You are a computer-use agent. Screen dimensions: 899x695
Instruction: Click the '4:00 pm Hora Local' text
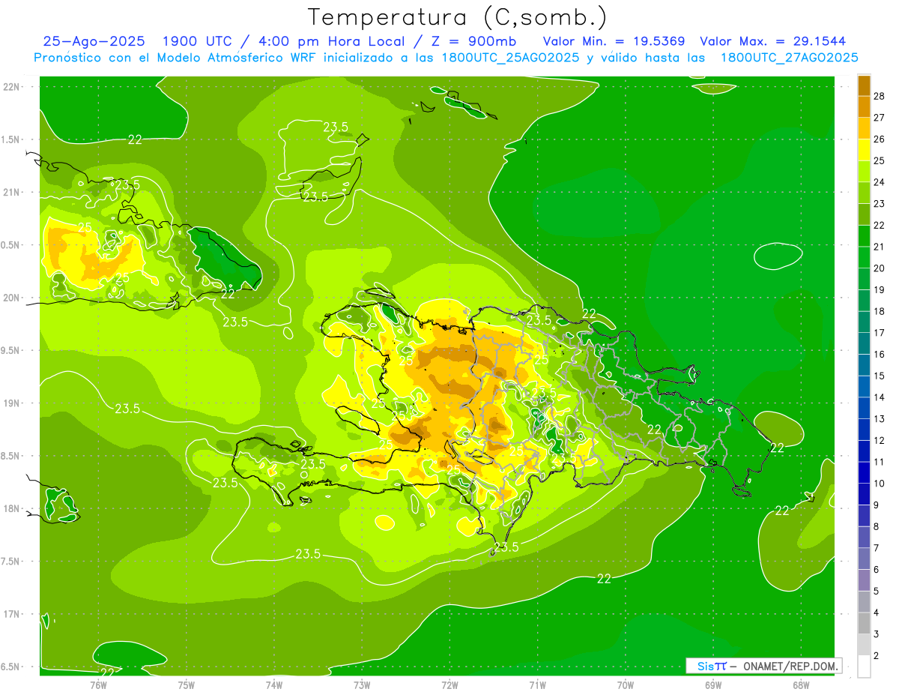[332, 41]
